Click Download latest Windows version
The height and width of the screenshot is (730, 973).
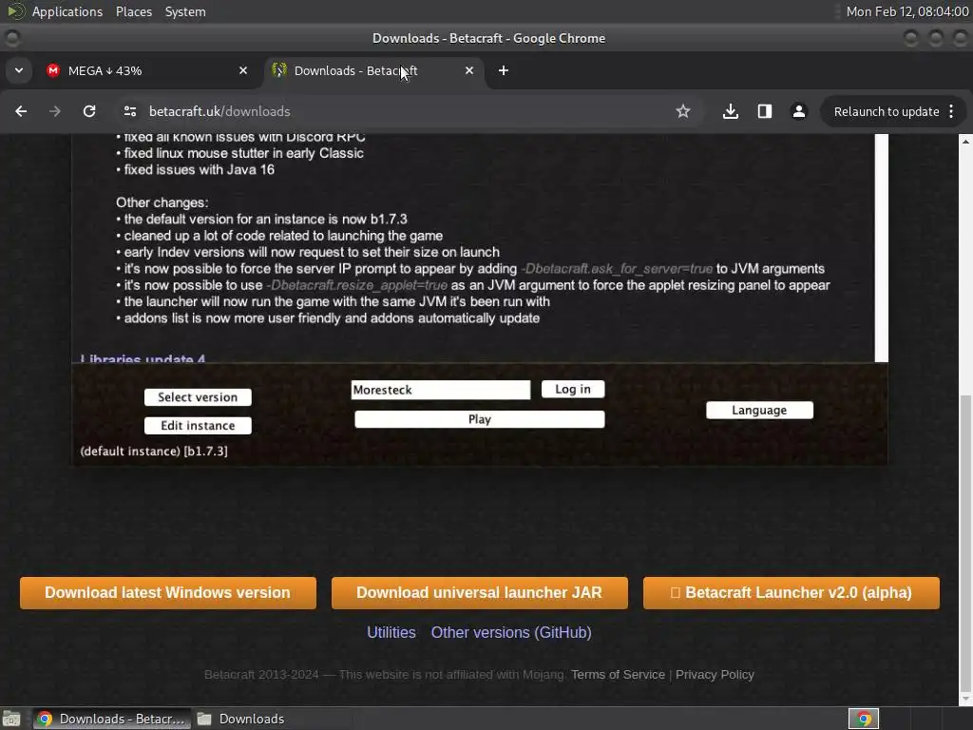(168, 593)
